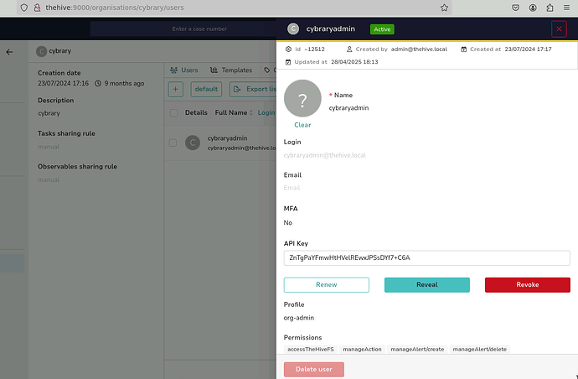
Task: Revoke the API key
Action: 527,285
